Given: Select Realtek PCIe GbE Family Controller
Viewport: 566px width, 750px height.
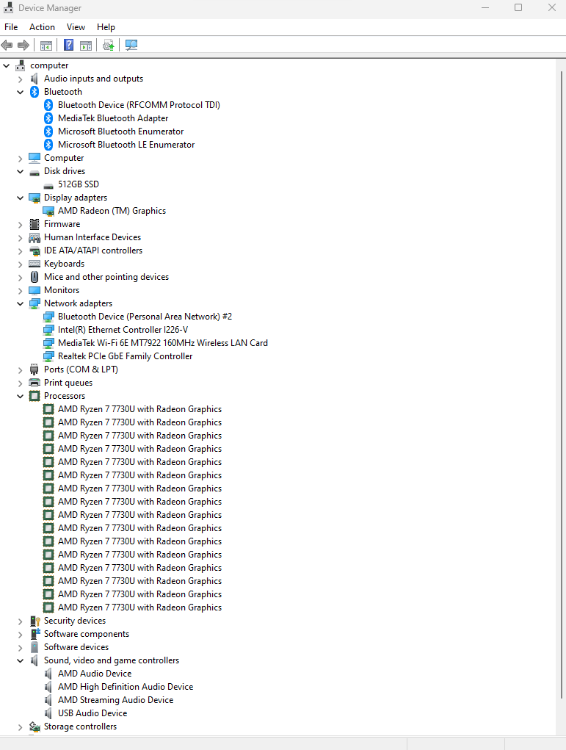Looking at the screenshot, I should point(126,356).
